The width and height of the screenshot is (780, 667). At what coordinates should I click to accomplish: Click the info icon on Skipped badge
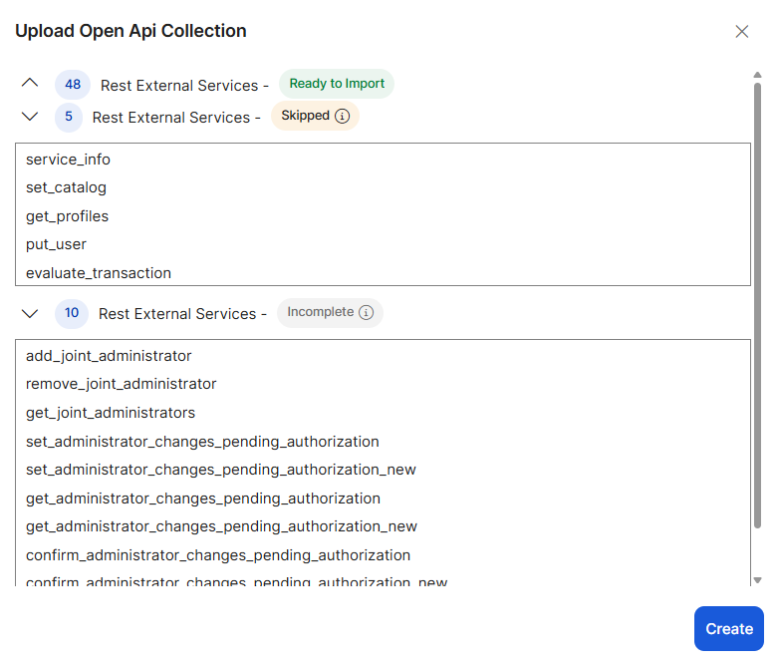pos(343,117)
